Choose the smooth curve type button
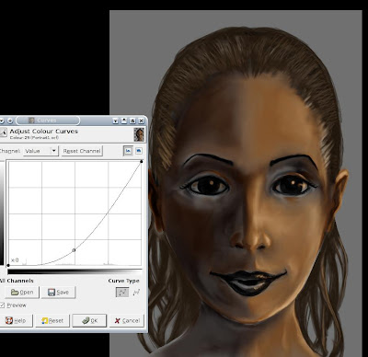This screenshot has width=368, height=357. tap(122, 293)
